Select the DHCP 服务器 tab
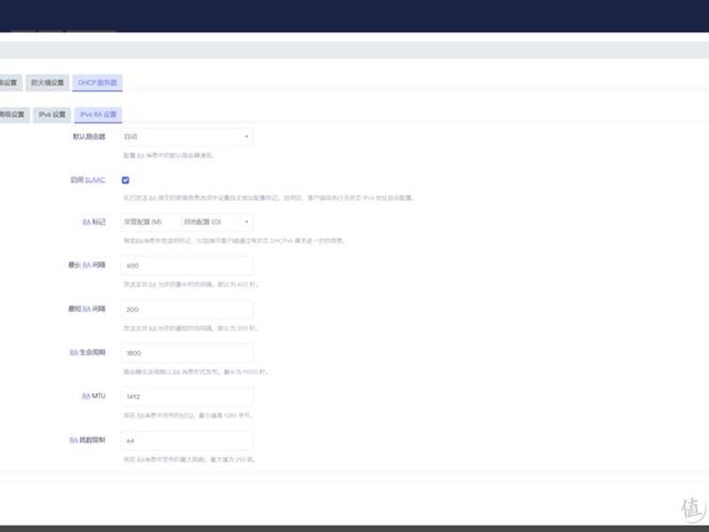709x532 pixels. 97,82
